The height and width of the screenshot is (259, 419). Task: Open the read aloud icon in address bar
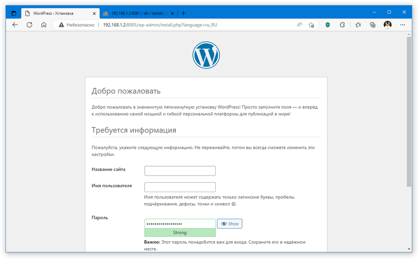pyautogui.click(x=300, y=25)
